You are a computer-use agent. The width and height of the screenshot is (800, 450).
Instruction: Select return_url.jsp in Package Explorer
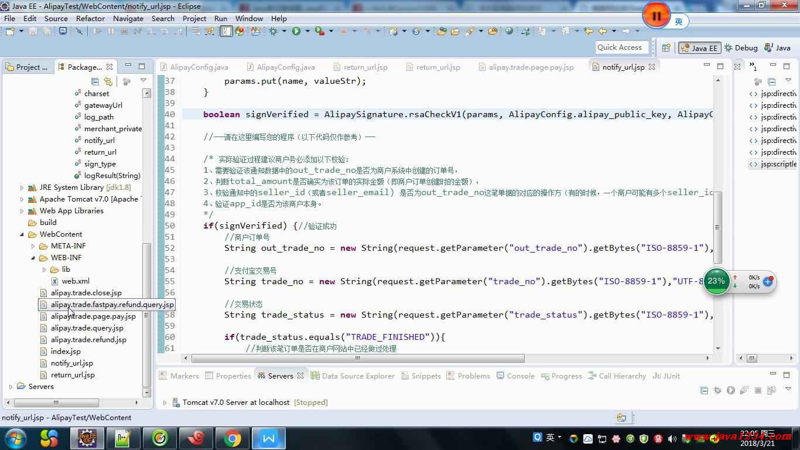tap(73, 375)
